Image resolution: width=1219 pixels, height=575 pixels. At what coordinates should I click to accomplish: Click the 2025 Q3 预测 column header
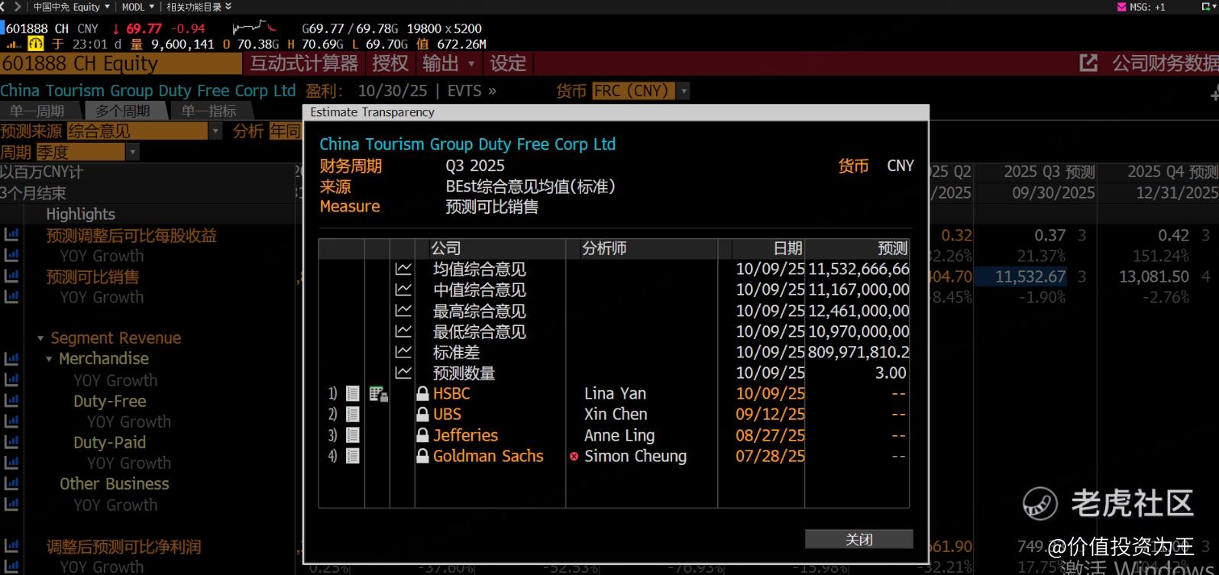pos(1049,172)
